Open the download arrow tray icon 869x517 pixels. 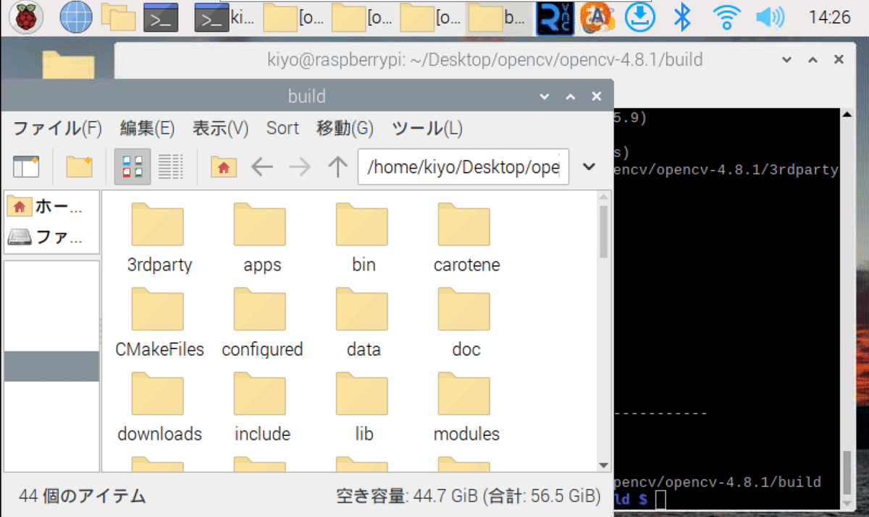click(x=640, y=17)
